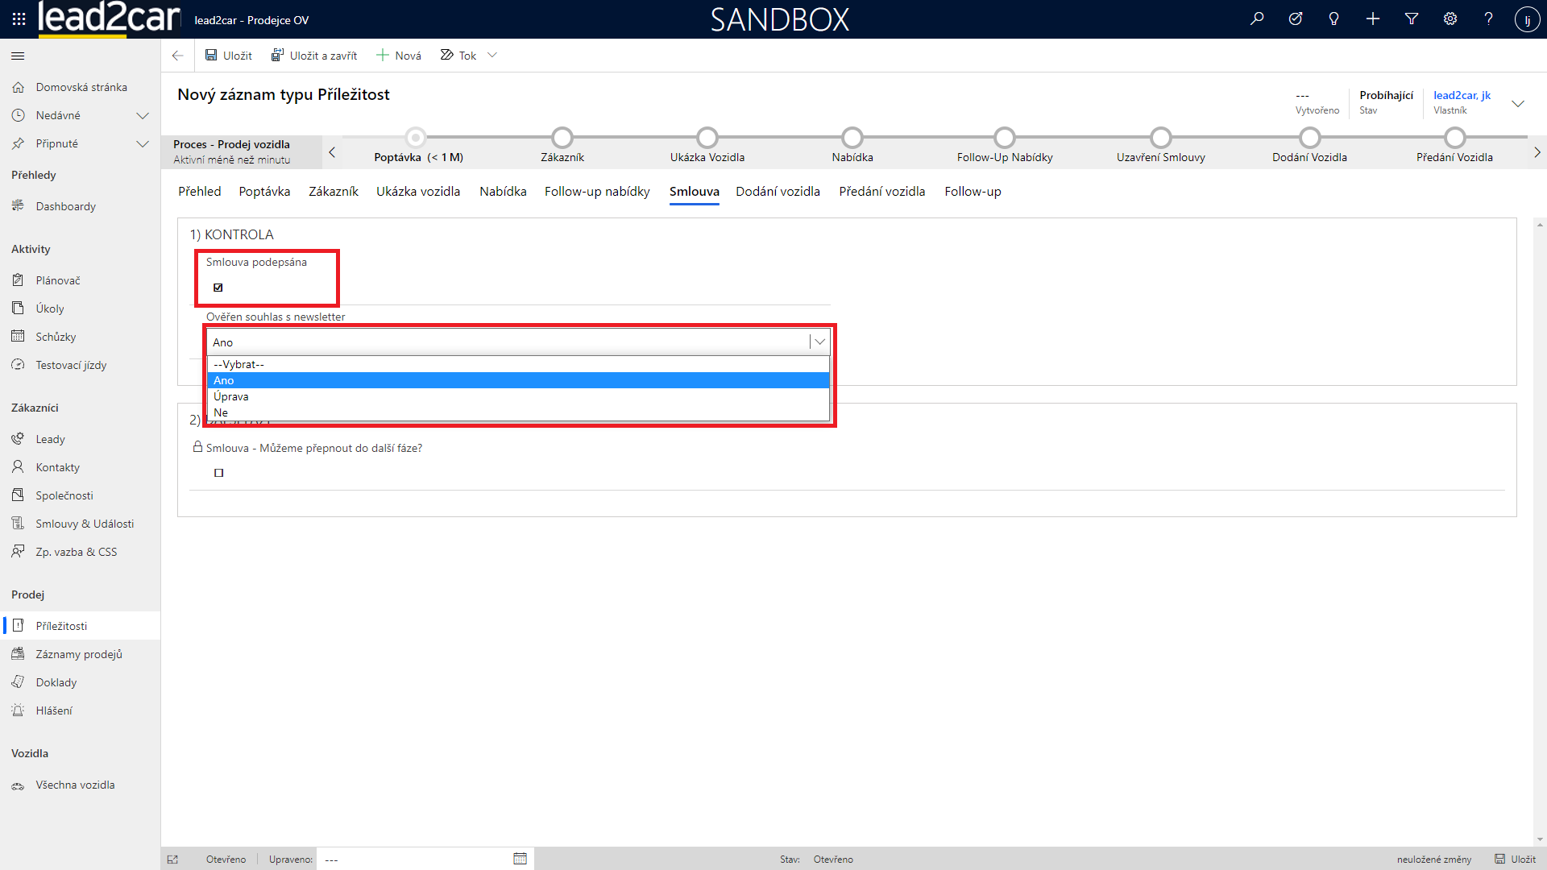Click the search magnifier icon
This screenshot has height=870, width=1547.
(x=1257, y=19)
